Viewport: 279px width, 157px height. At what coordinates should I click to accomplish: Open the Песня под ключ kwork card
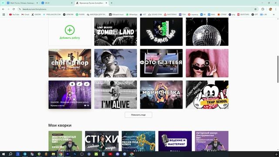(139, 141)
